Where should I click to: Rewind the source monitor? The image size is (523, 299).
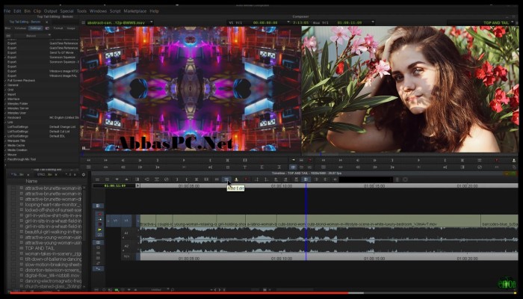point(88,161)
